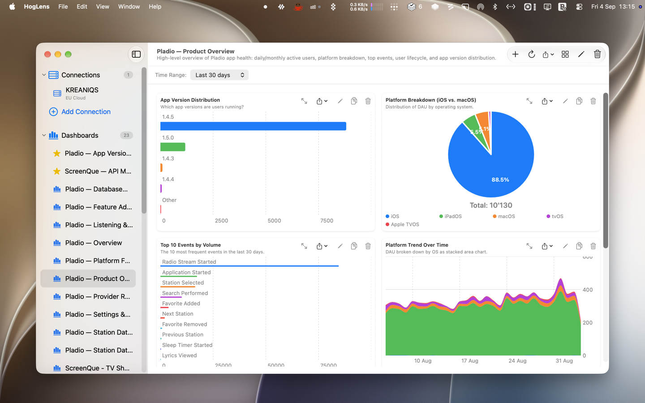Open Pladio — App Versio... starred dashboard
The height and width of the screenshot is (403, 645).
click(x=88, y=153)
